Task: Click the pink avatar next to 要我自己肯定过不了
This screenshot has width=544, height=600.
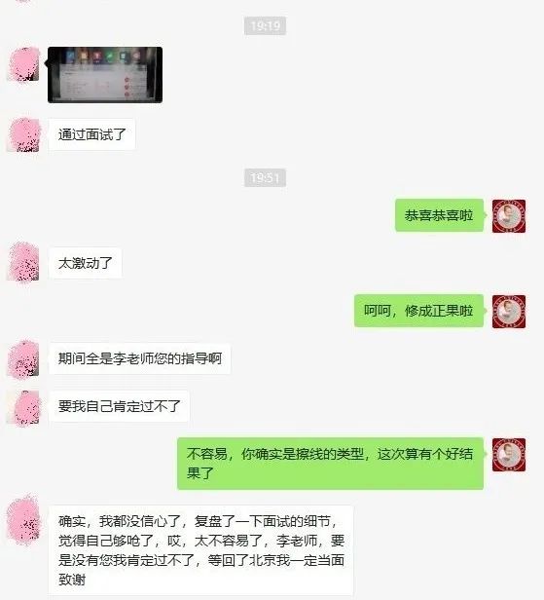Action: click(x=23, y=407)
